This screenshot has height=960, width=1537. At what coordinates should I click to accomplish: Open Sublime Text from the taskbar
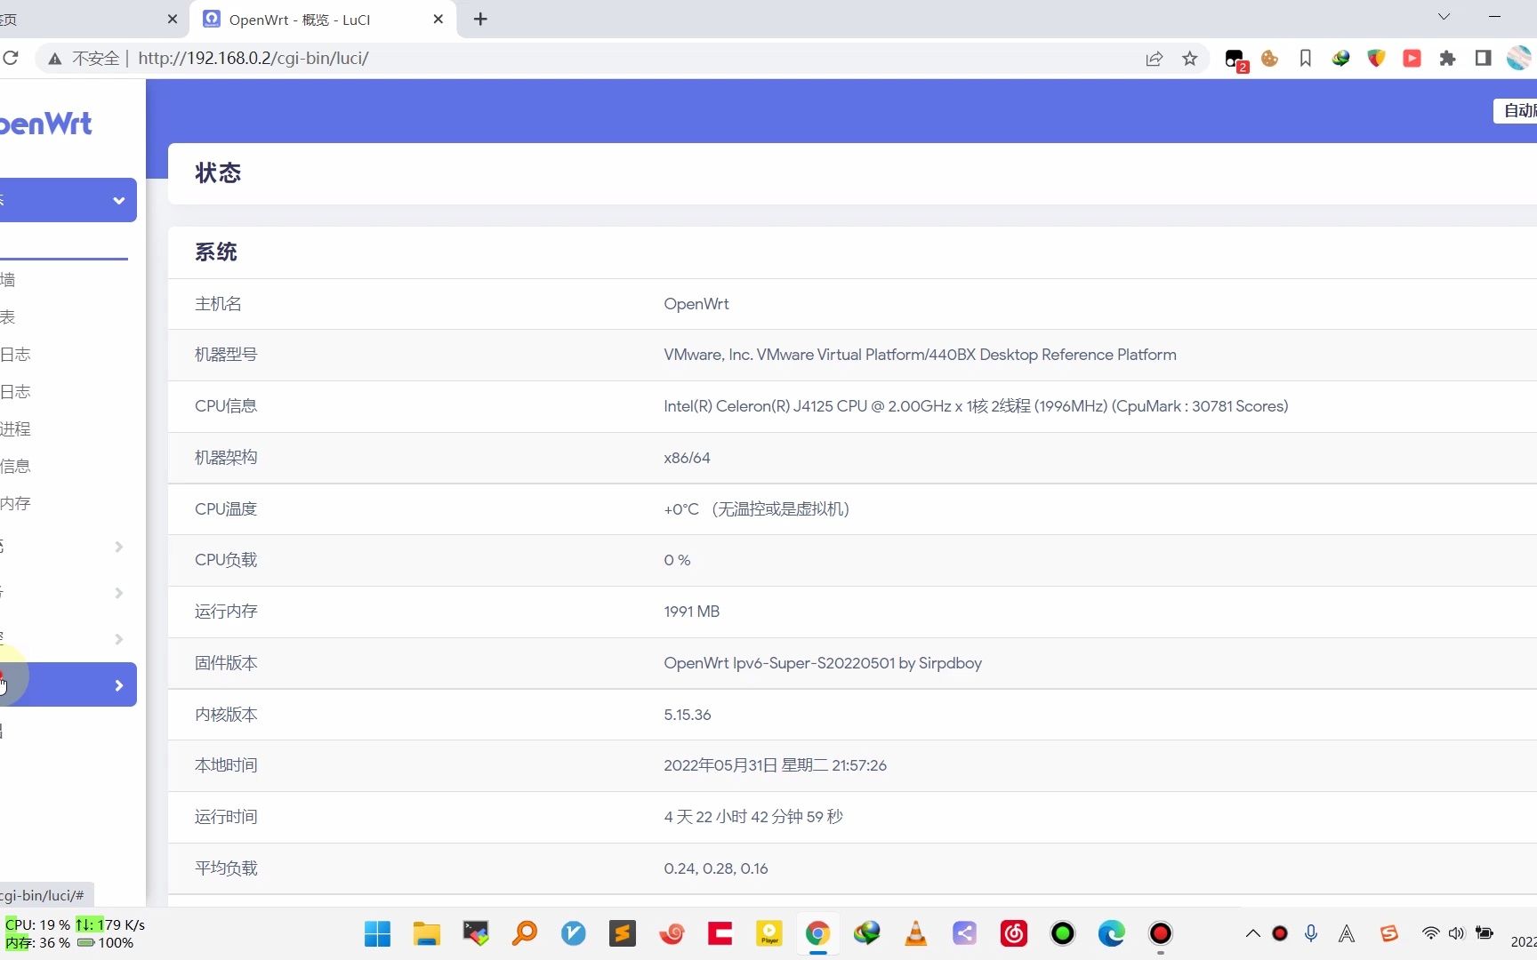point(622,933)
